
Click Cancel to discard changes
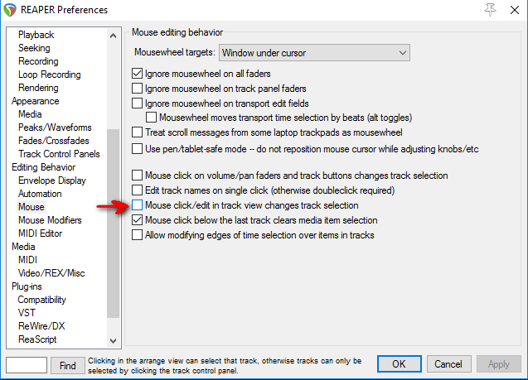[448, 364]
